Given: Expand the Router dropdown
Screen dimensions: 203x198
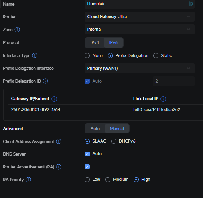Looking at the screenshot, I should click(x=140, y=17).
